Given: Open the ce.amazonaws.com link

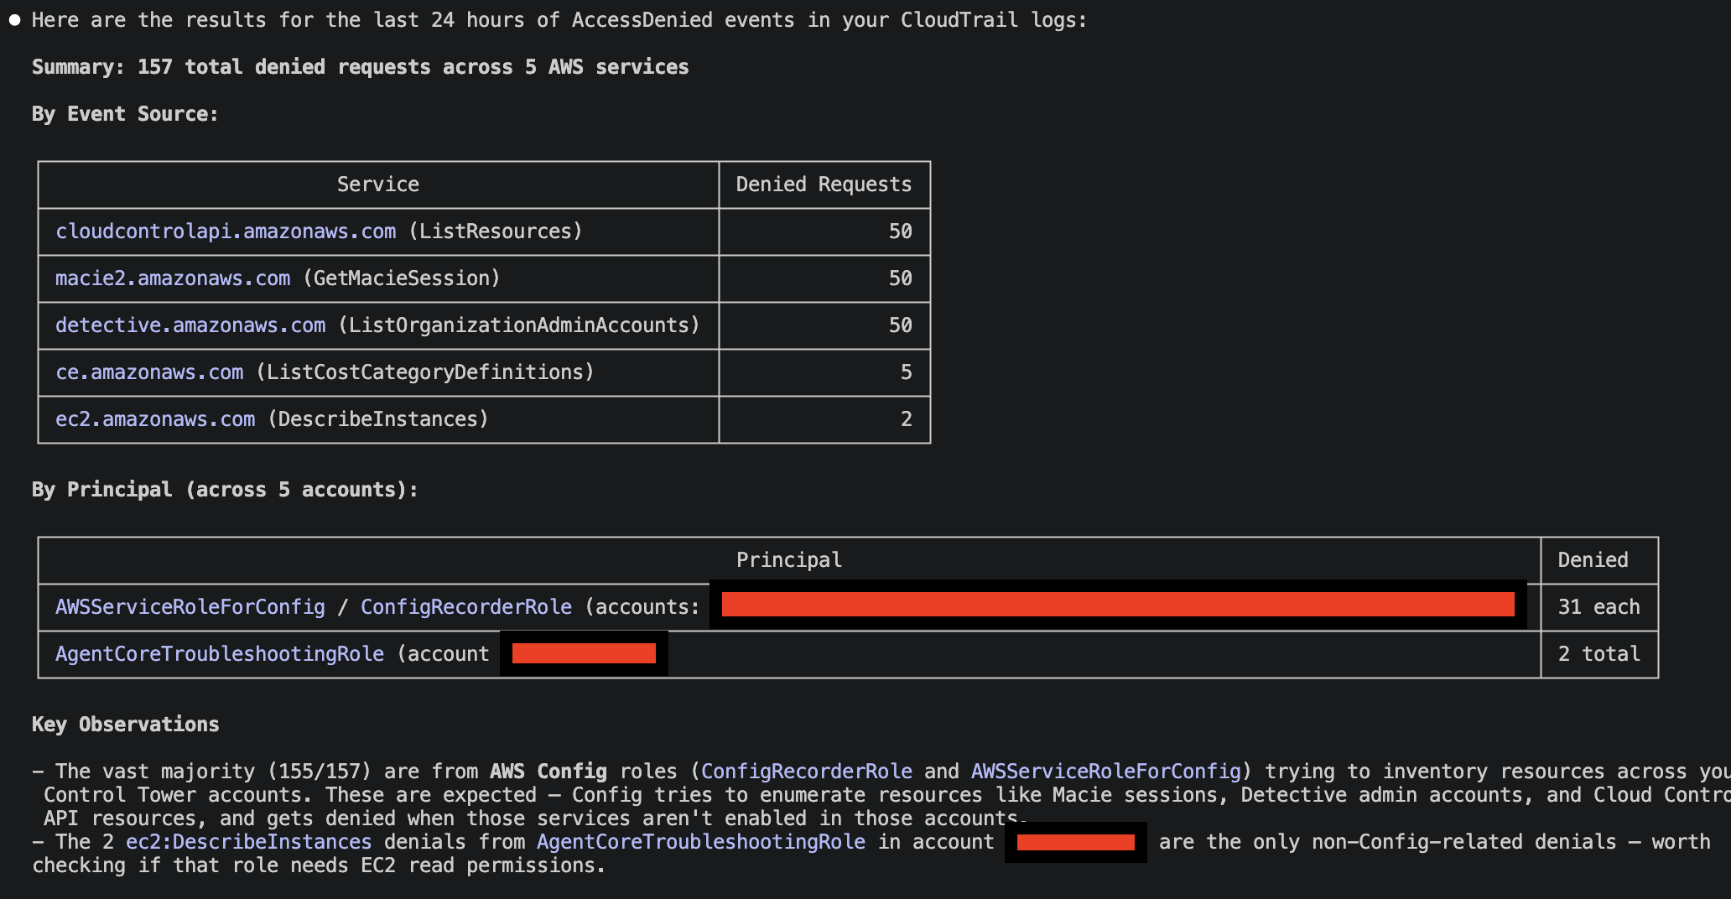Looking at the screenshot, I should tap(149, 372).
